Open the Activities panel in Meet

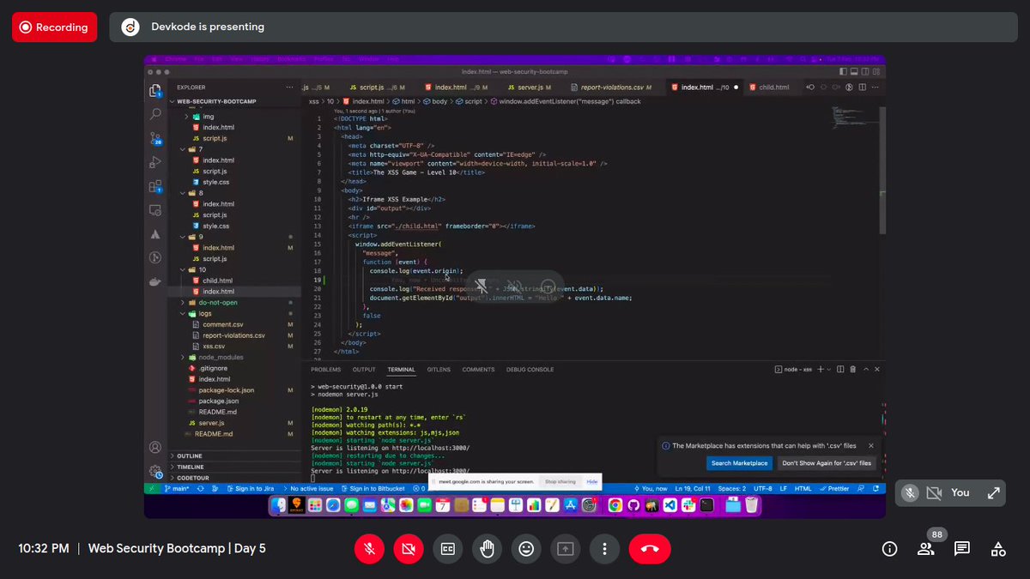pos(998,549)
